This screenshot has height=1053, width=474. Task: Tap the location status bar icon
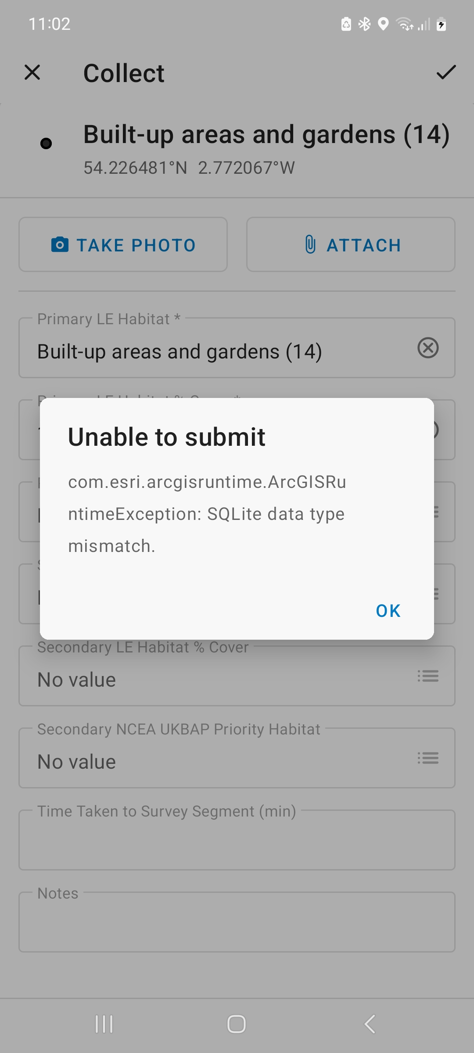pyautogui.click(x=383, y=24)
